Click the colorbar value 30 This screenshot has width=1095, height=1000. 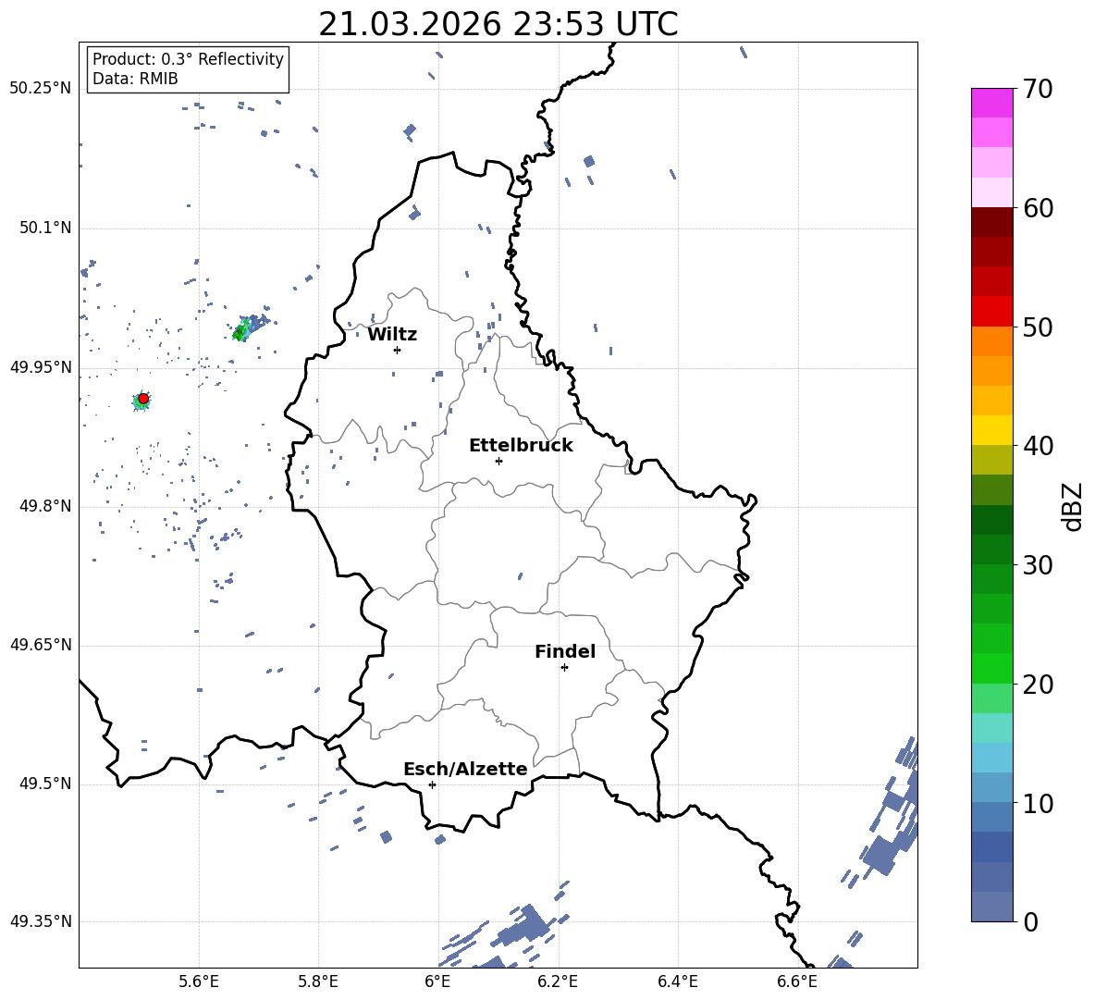coord(1038,565)
